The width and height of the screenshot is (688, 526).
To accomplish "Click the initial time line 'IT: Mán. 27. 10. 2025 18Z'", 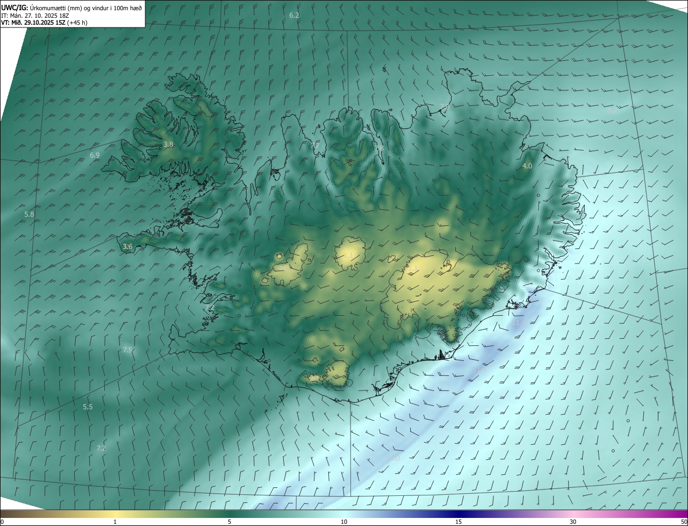I will pos(35,15).
